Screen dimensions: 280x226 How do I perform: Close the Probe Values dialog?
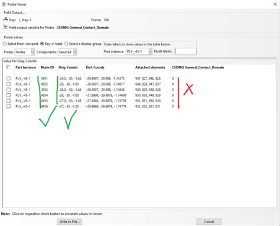click(275, 4)
